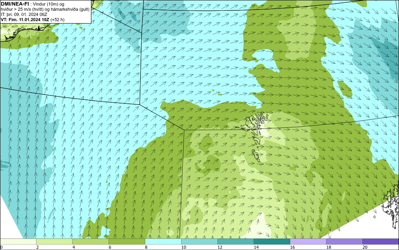Click the scale label "6"
The height and width of the screenshot is (250, 399).
110,247
